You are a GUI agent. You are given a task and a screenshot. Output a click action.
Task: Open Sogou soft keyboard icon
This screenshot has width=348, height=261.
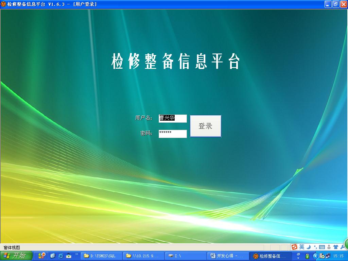click(322, 247)
